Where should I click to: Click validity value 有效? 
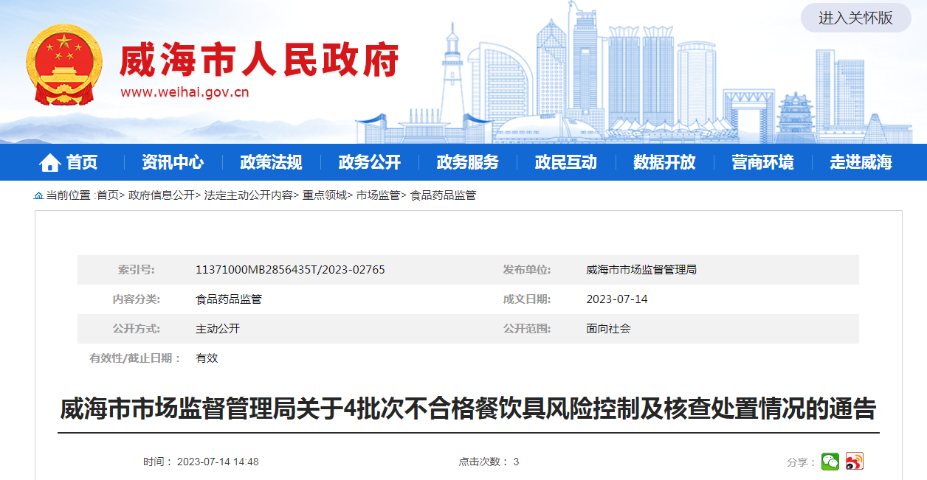207,358
